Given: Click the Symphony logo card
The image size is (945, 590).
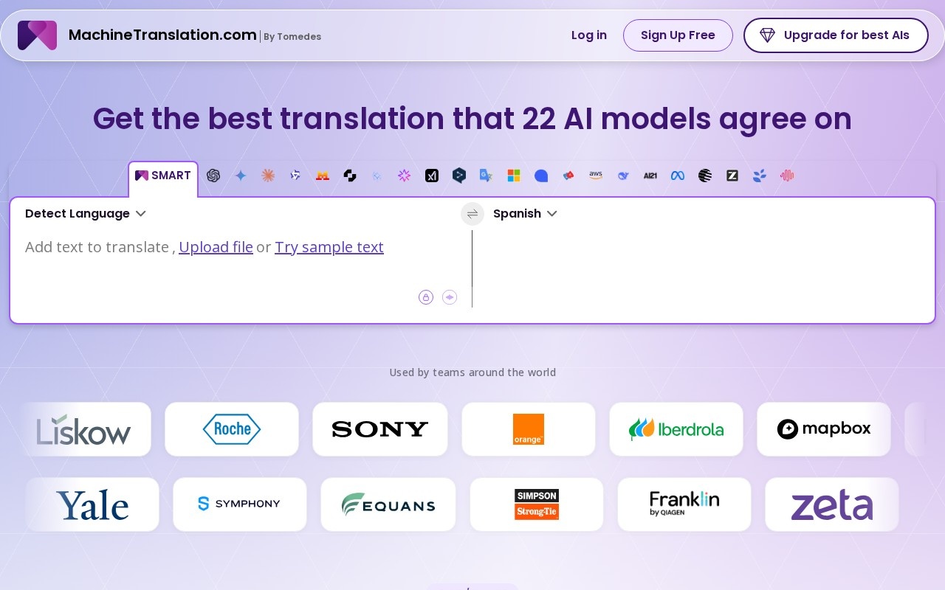Looking at the screenshot, I should (240, 504).
